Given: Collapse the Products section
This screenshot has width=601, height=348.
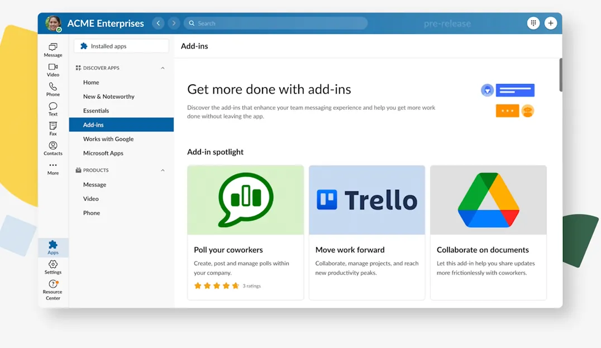Looking at the screenshot, I should 163,171.
